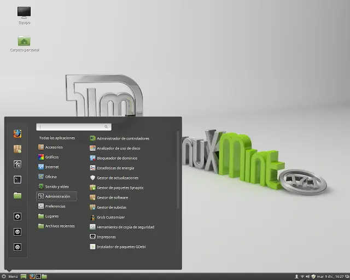The width and height of the screenshot is (350, 280).
Task: Select the Gráficos category
Action: point(49,157)
